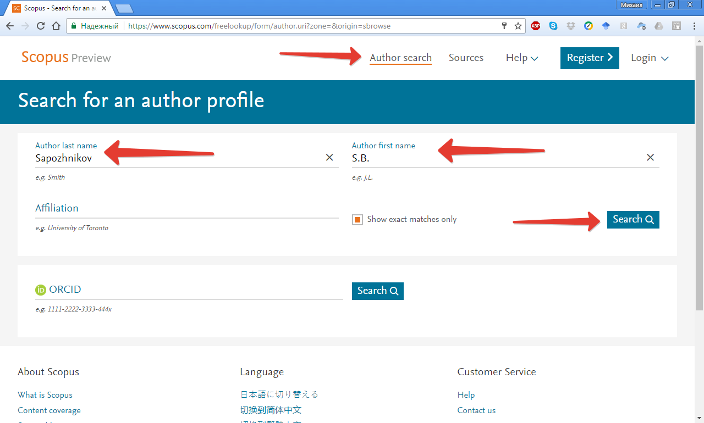Open the Contact us link
Image resolution: width=704 pixels, height=423 pixels.
pyautogui.click(x=476, y=410)
